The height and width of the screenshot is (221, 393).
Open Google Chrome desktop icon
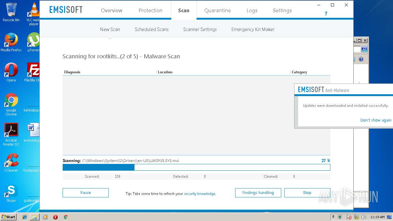(11, 104)
